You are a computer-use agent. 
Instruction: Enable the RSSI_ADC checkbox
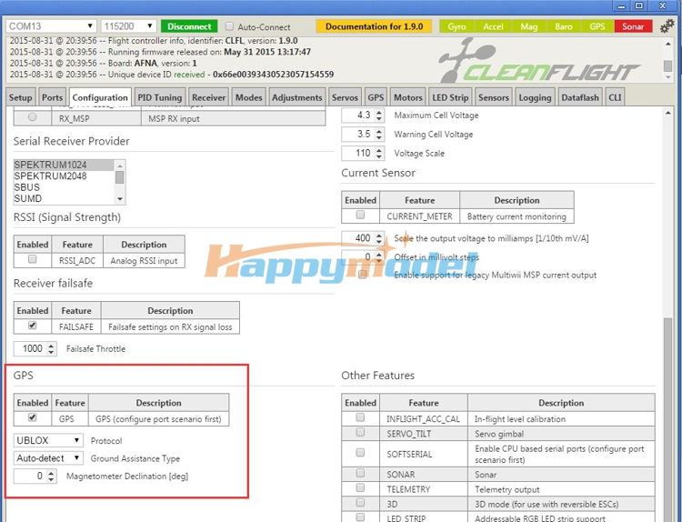32,259
